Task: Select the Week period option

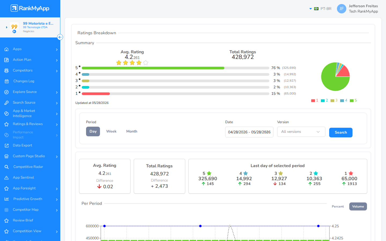Action: point(111,131)
